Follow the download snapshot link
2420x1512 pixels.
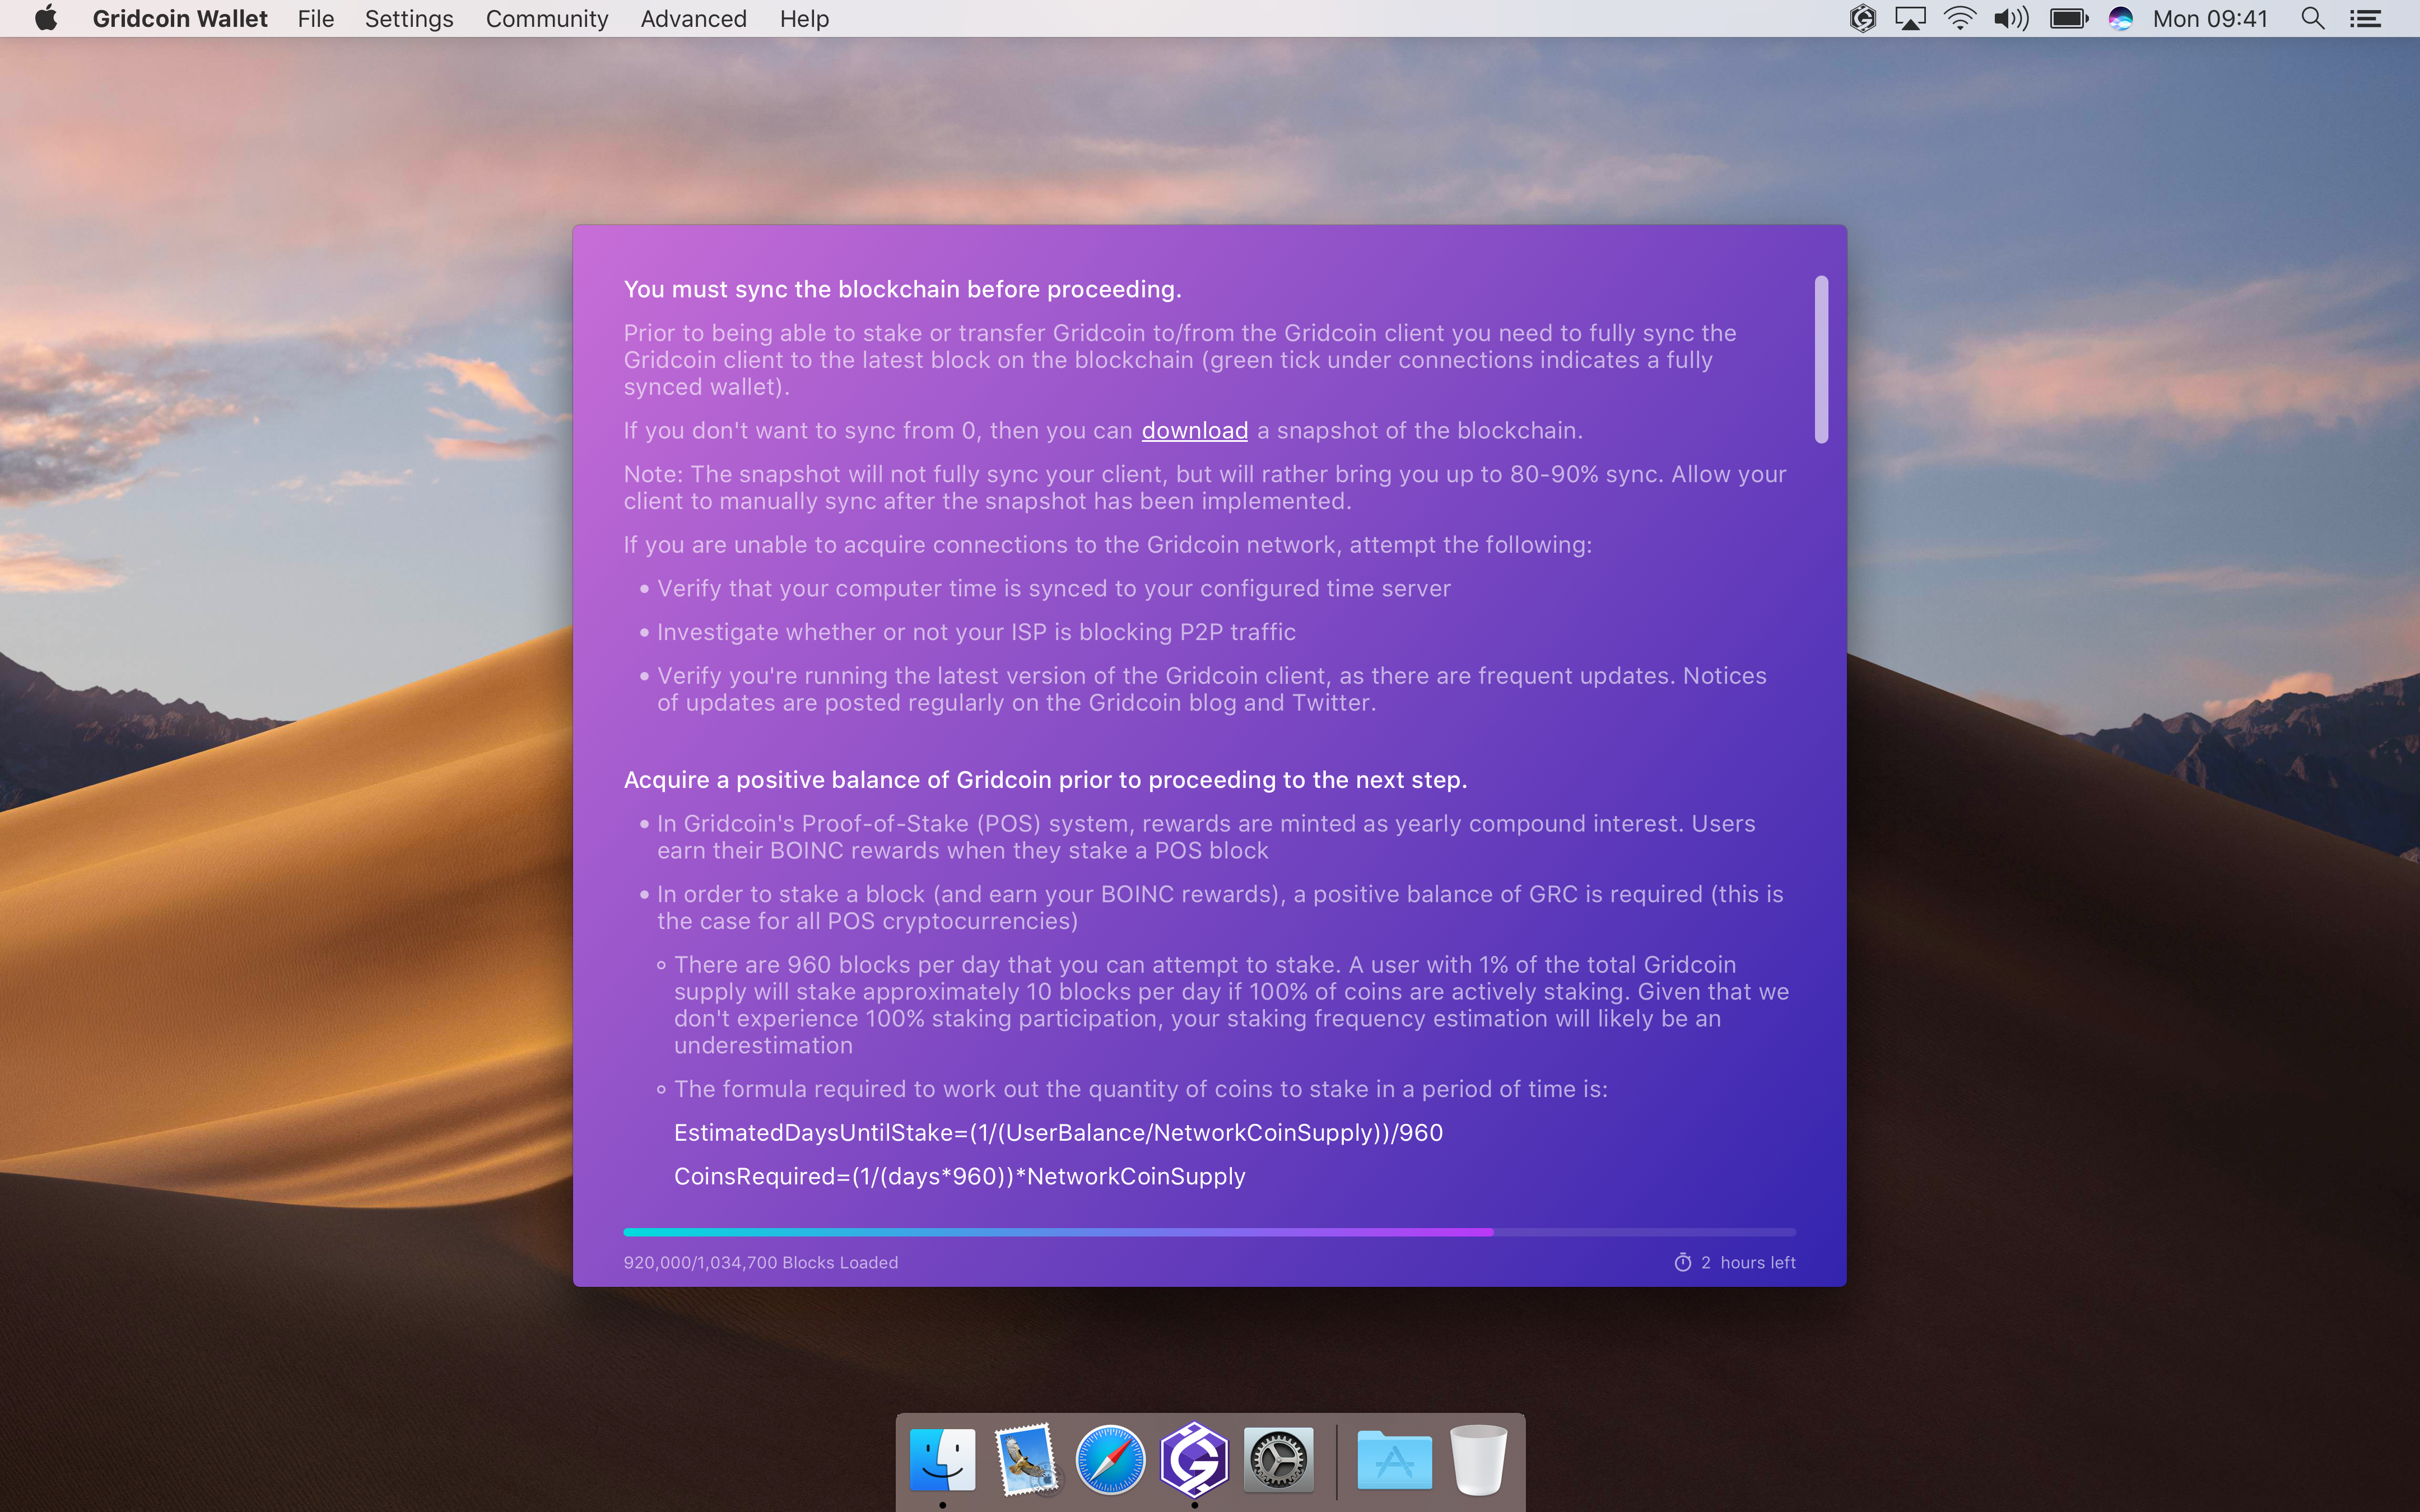(1194, 431)
